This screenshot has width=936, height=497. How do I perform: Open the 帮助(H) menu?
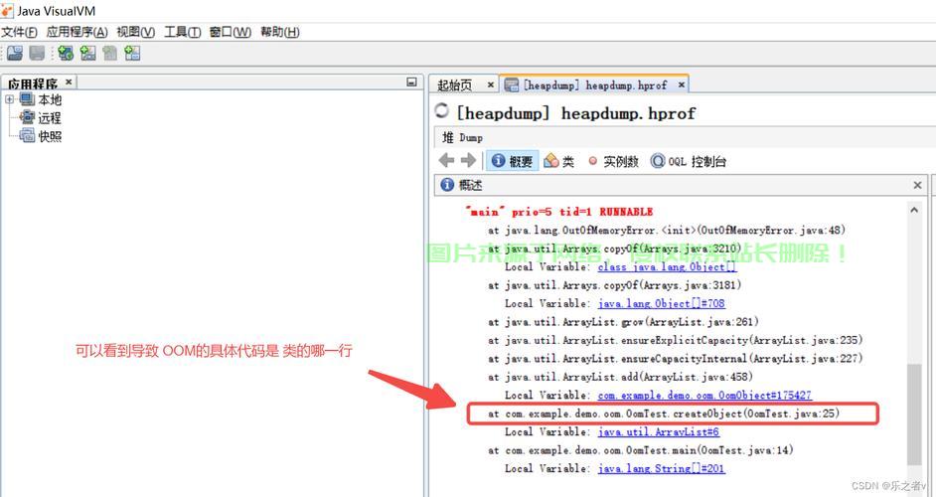[279, 32]
